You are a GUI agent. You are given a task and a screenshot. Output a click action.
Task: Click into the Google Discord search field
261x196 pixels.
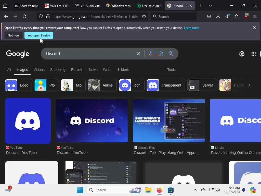90,54
